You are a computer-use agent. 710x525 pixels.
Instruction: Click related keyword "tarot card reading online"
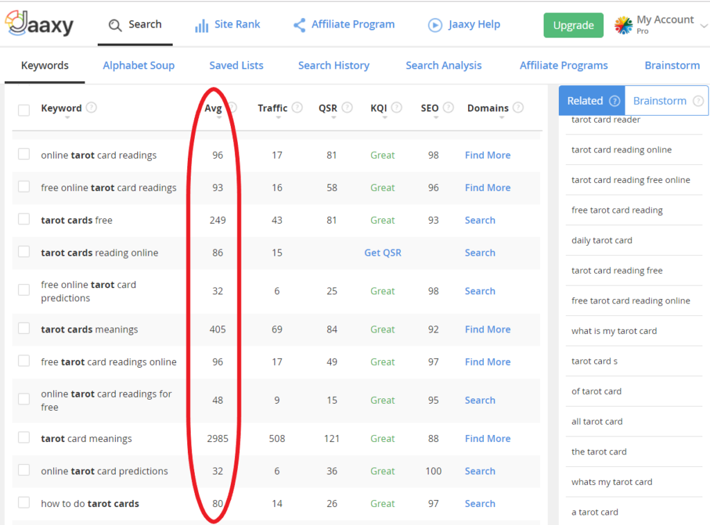tap(621, 150)
